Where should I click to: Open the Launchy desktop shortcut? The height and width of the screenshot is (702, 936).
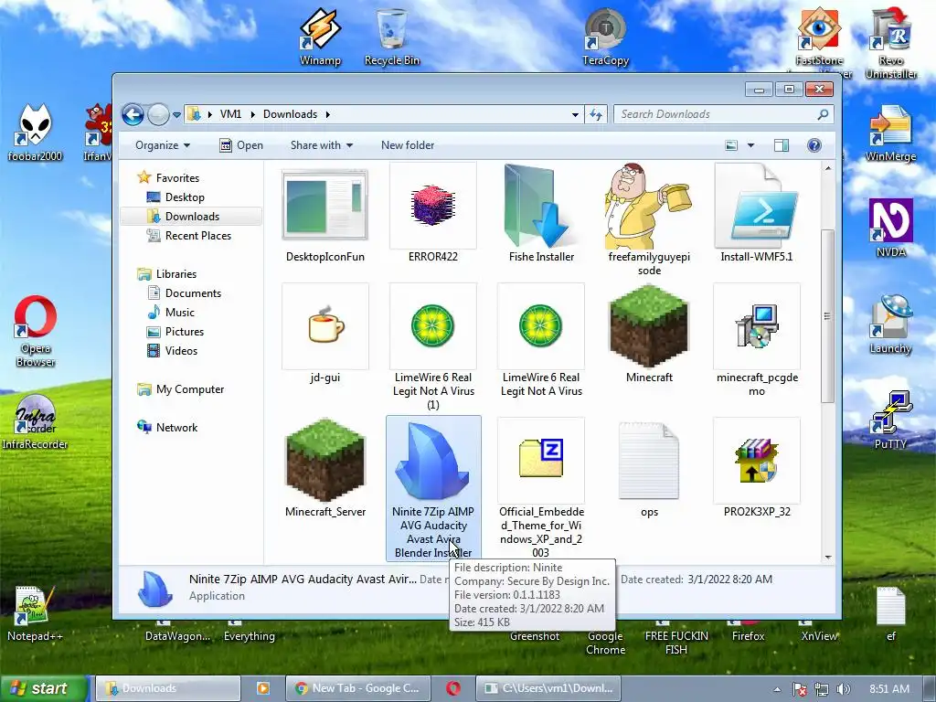click(890, 324)
